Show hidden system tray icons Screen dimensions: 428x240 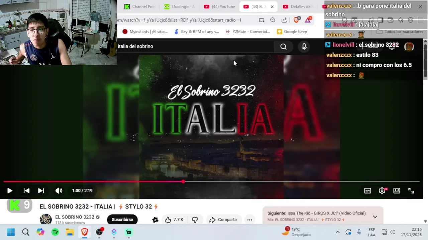coord(338,232)
